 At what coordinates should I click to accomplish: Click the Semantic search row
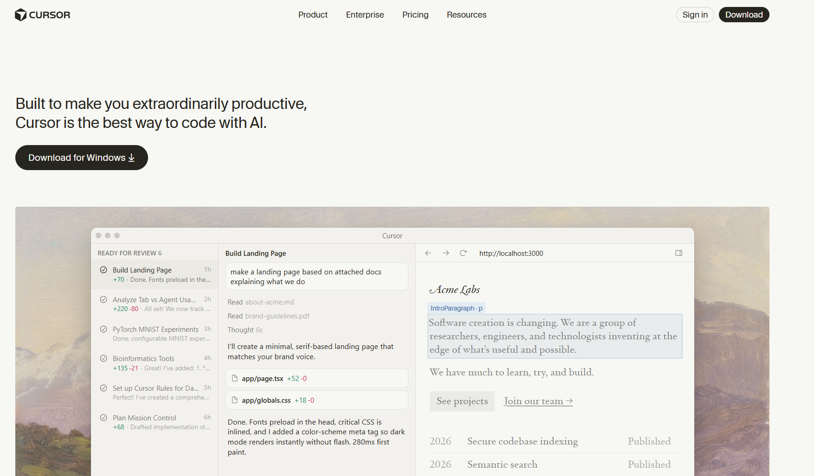click(x=555, y=464)
